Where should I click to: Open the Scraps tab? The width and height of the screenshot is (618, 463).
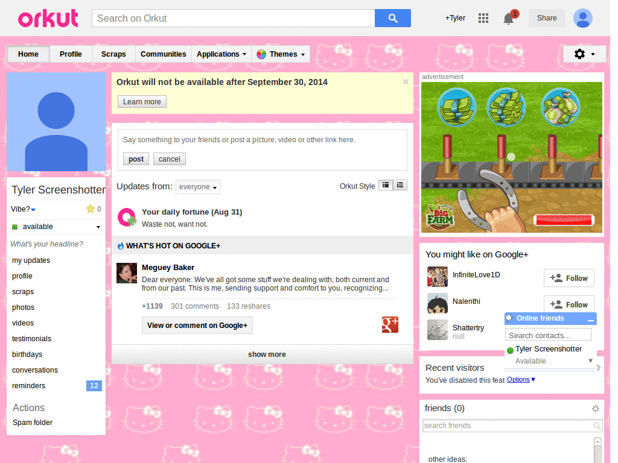(x=113, y=54)
